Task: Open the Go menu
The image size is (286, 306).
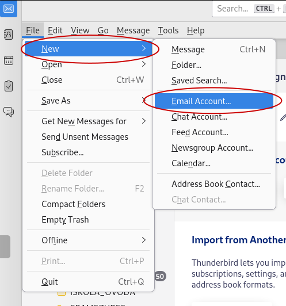Action: pyautogui.click(x=103, y=30)
